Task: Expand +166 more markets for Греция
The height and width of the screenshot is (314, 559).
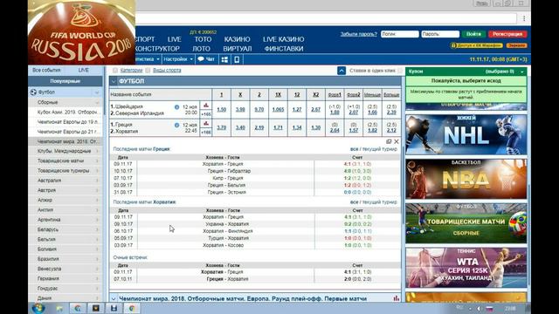Action: [x=206, y=132]
